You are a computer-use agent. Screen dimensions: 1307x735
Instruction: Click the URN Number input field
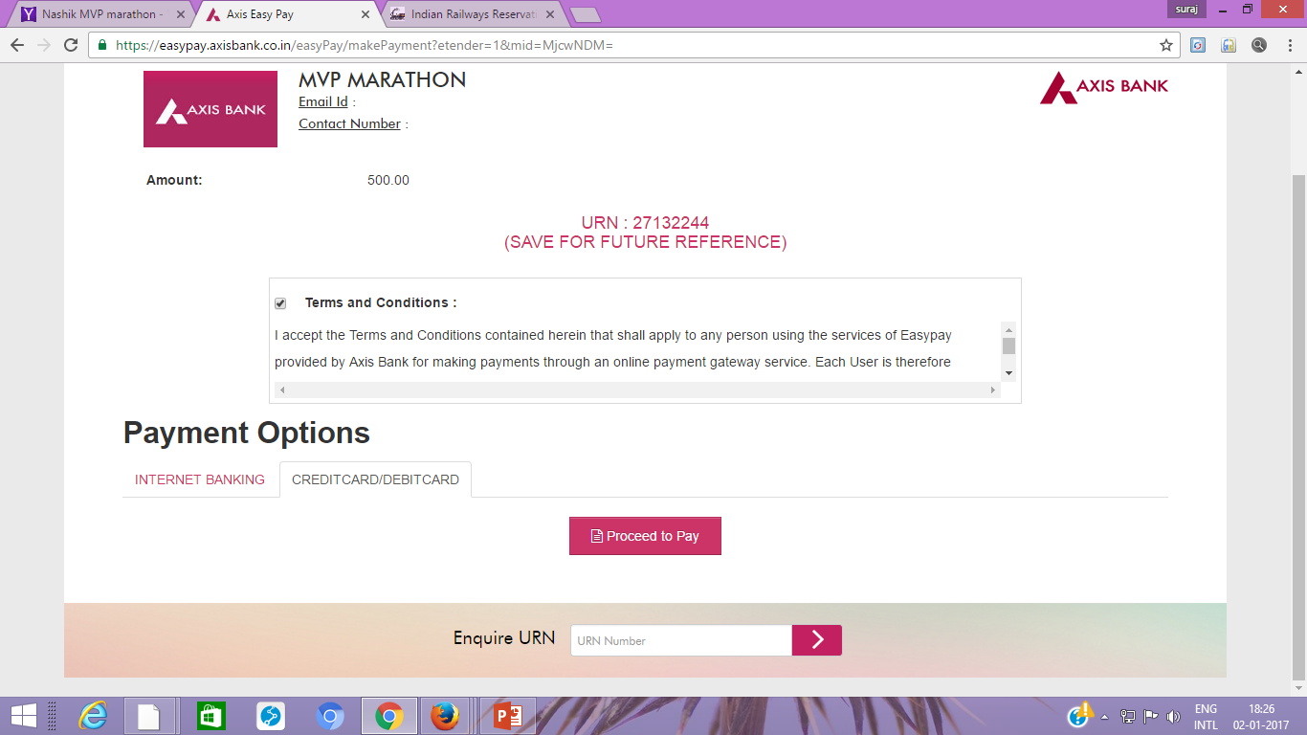point(680,640)
